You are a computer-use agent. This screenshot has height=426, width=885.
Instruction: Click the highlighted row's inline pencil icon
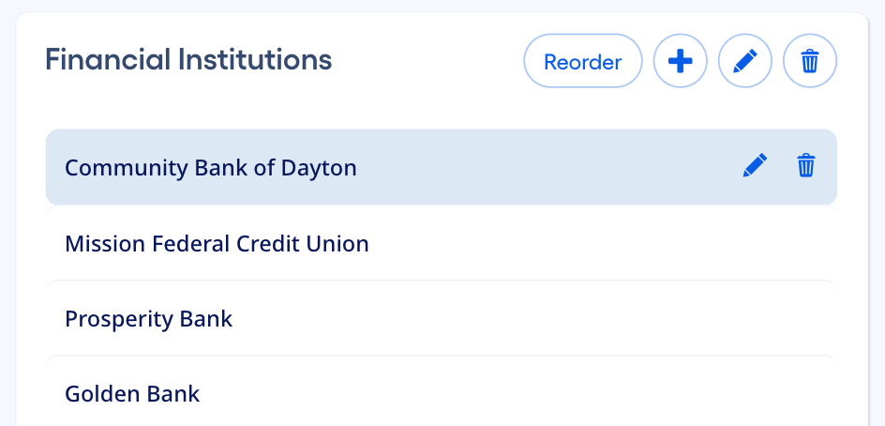click(755, 166)
